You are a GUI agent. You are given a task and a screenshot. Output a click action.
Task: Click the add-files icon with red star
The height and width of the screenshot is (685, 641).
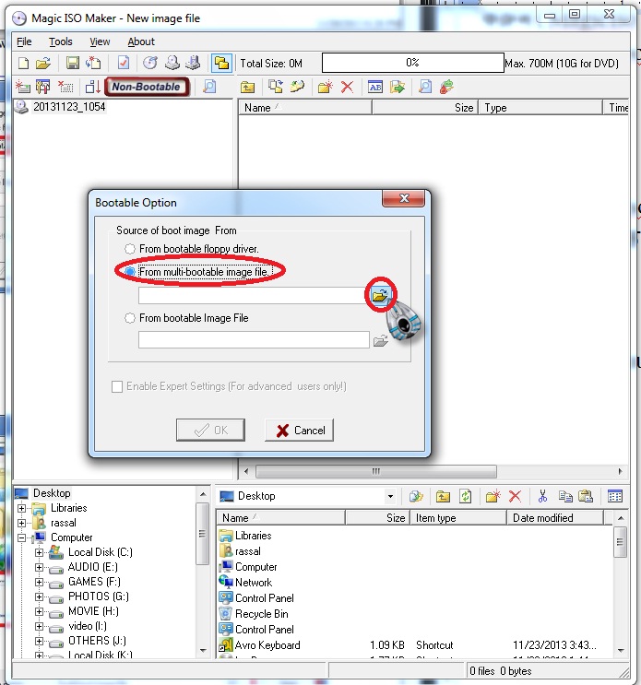(23, 87)
